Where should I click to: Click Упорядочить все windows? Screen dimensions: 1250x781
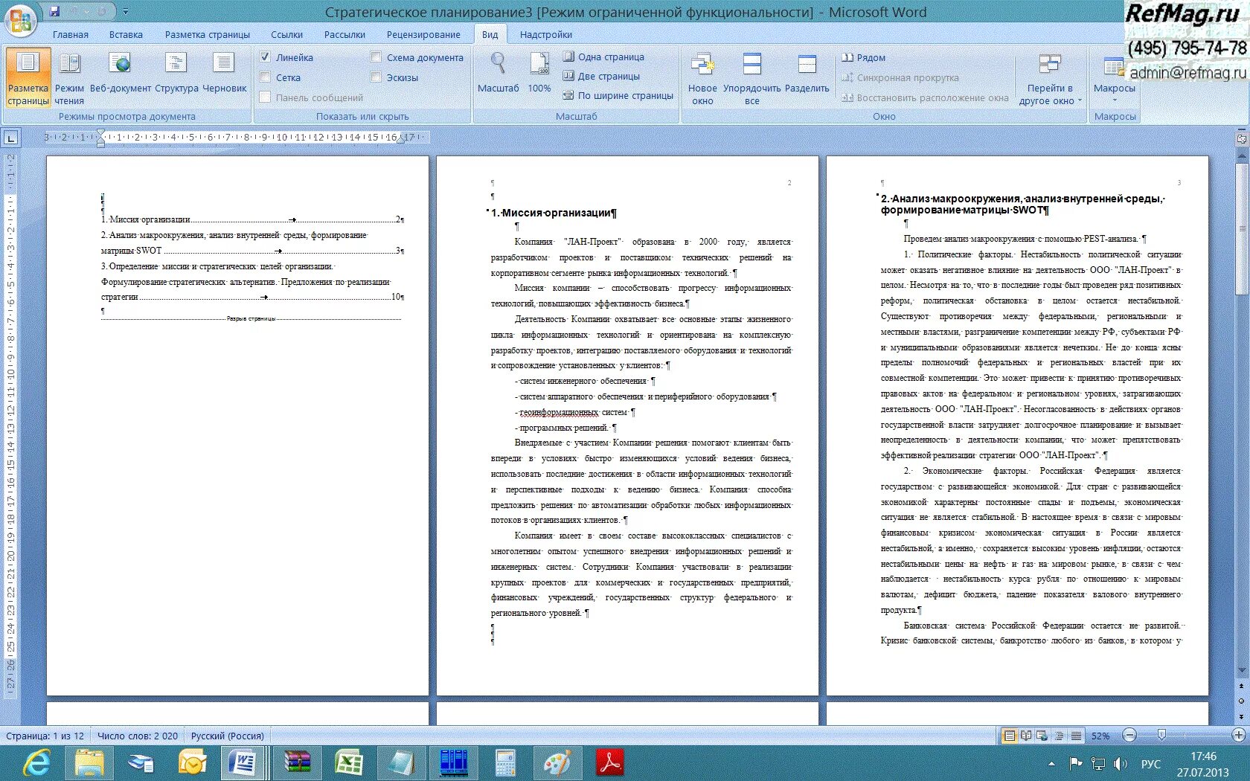[x=752, y=77]
